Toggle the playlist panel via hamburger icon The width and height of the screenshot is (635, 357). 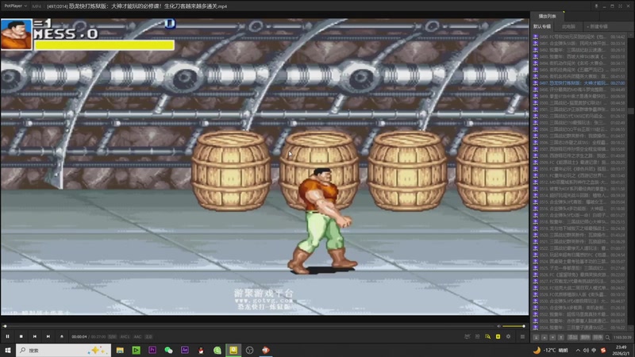pyautogui.click(x=522, y=336)
